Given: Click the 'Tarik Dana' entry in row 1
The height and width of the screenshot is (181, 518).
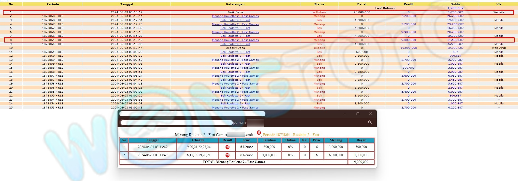Looking at the screenshot, I should point(235,12).
